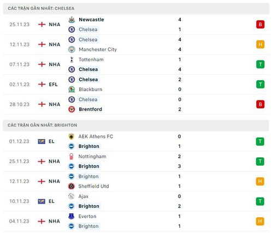Image resolution: width=273 pixels, height=233 pixels.
Task: Select the EFL competition label on 02.11.23
Action: (x=53, y=85)
